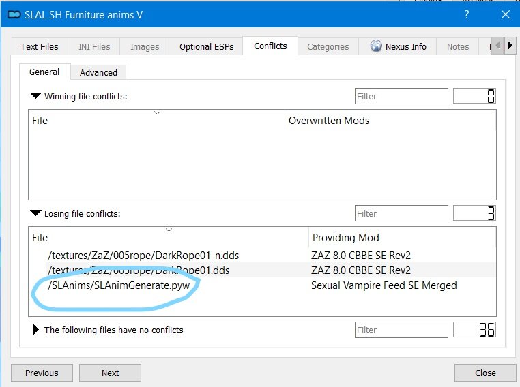Select the General conflicts sub-tab

point(44,72)
